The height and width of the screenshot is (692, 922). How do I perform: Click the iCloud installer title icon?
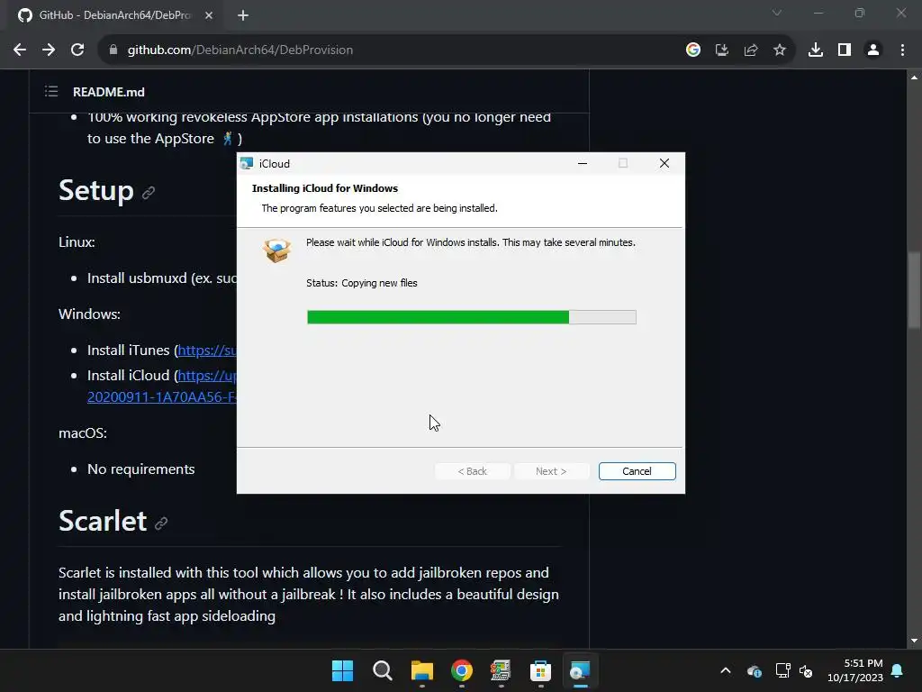(247, 164)
